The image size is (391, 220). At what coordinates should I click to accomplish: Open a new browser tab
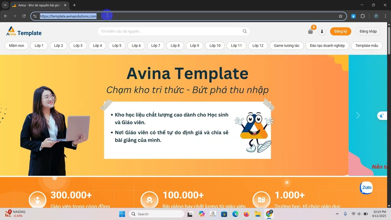pos(74,5)
